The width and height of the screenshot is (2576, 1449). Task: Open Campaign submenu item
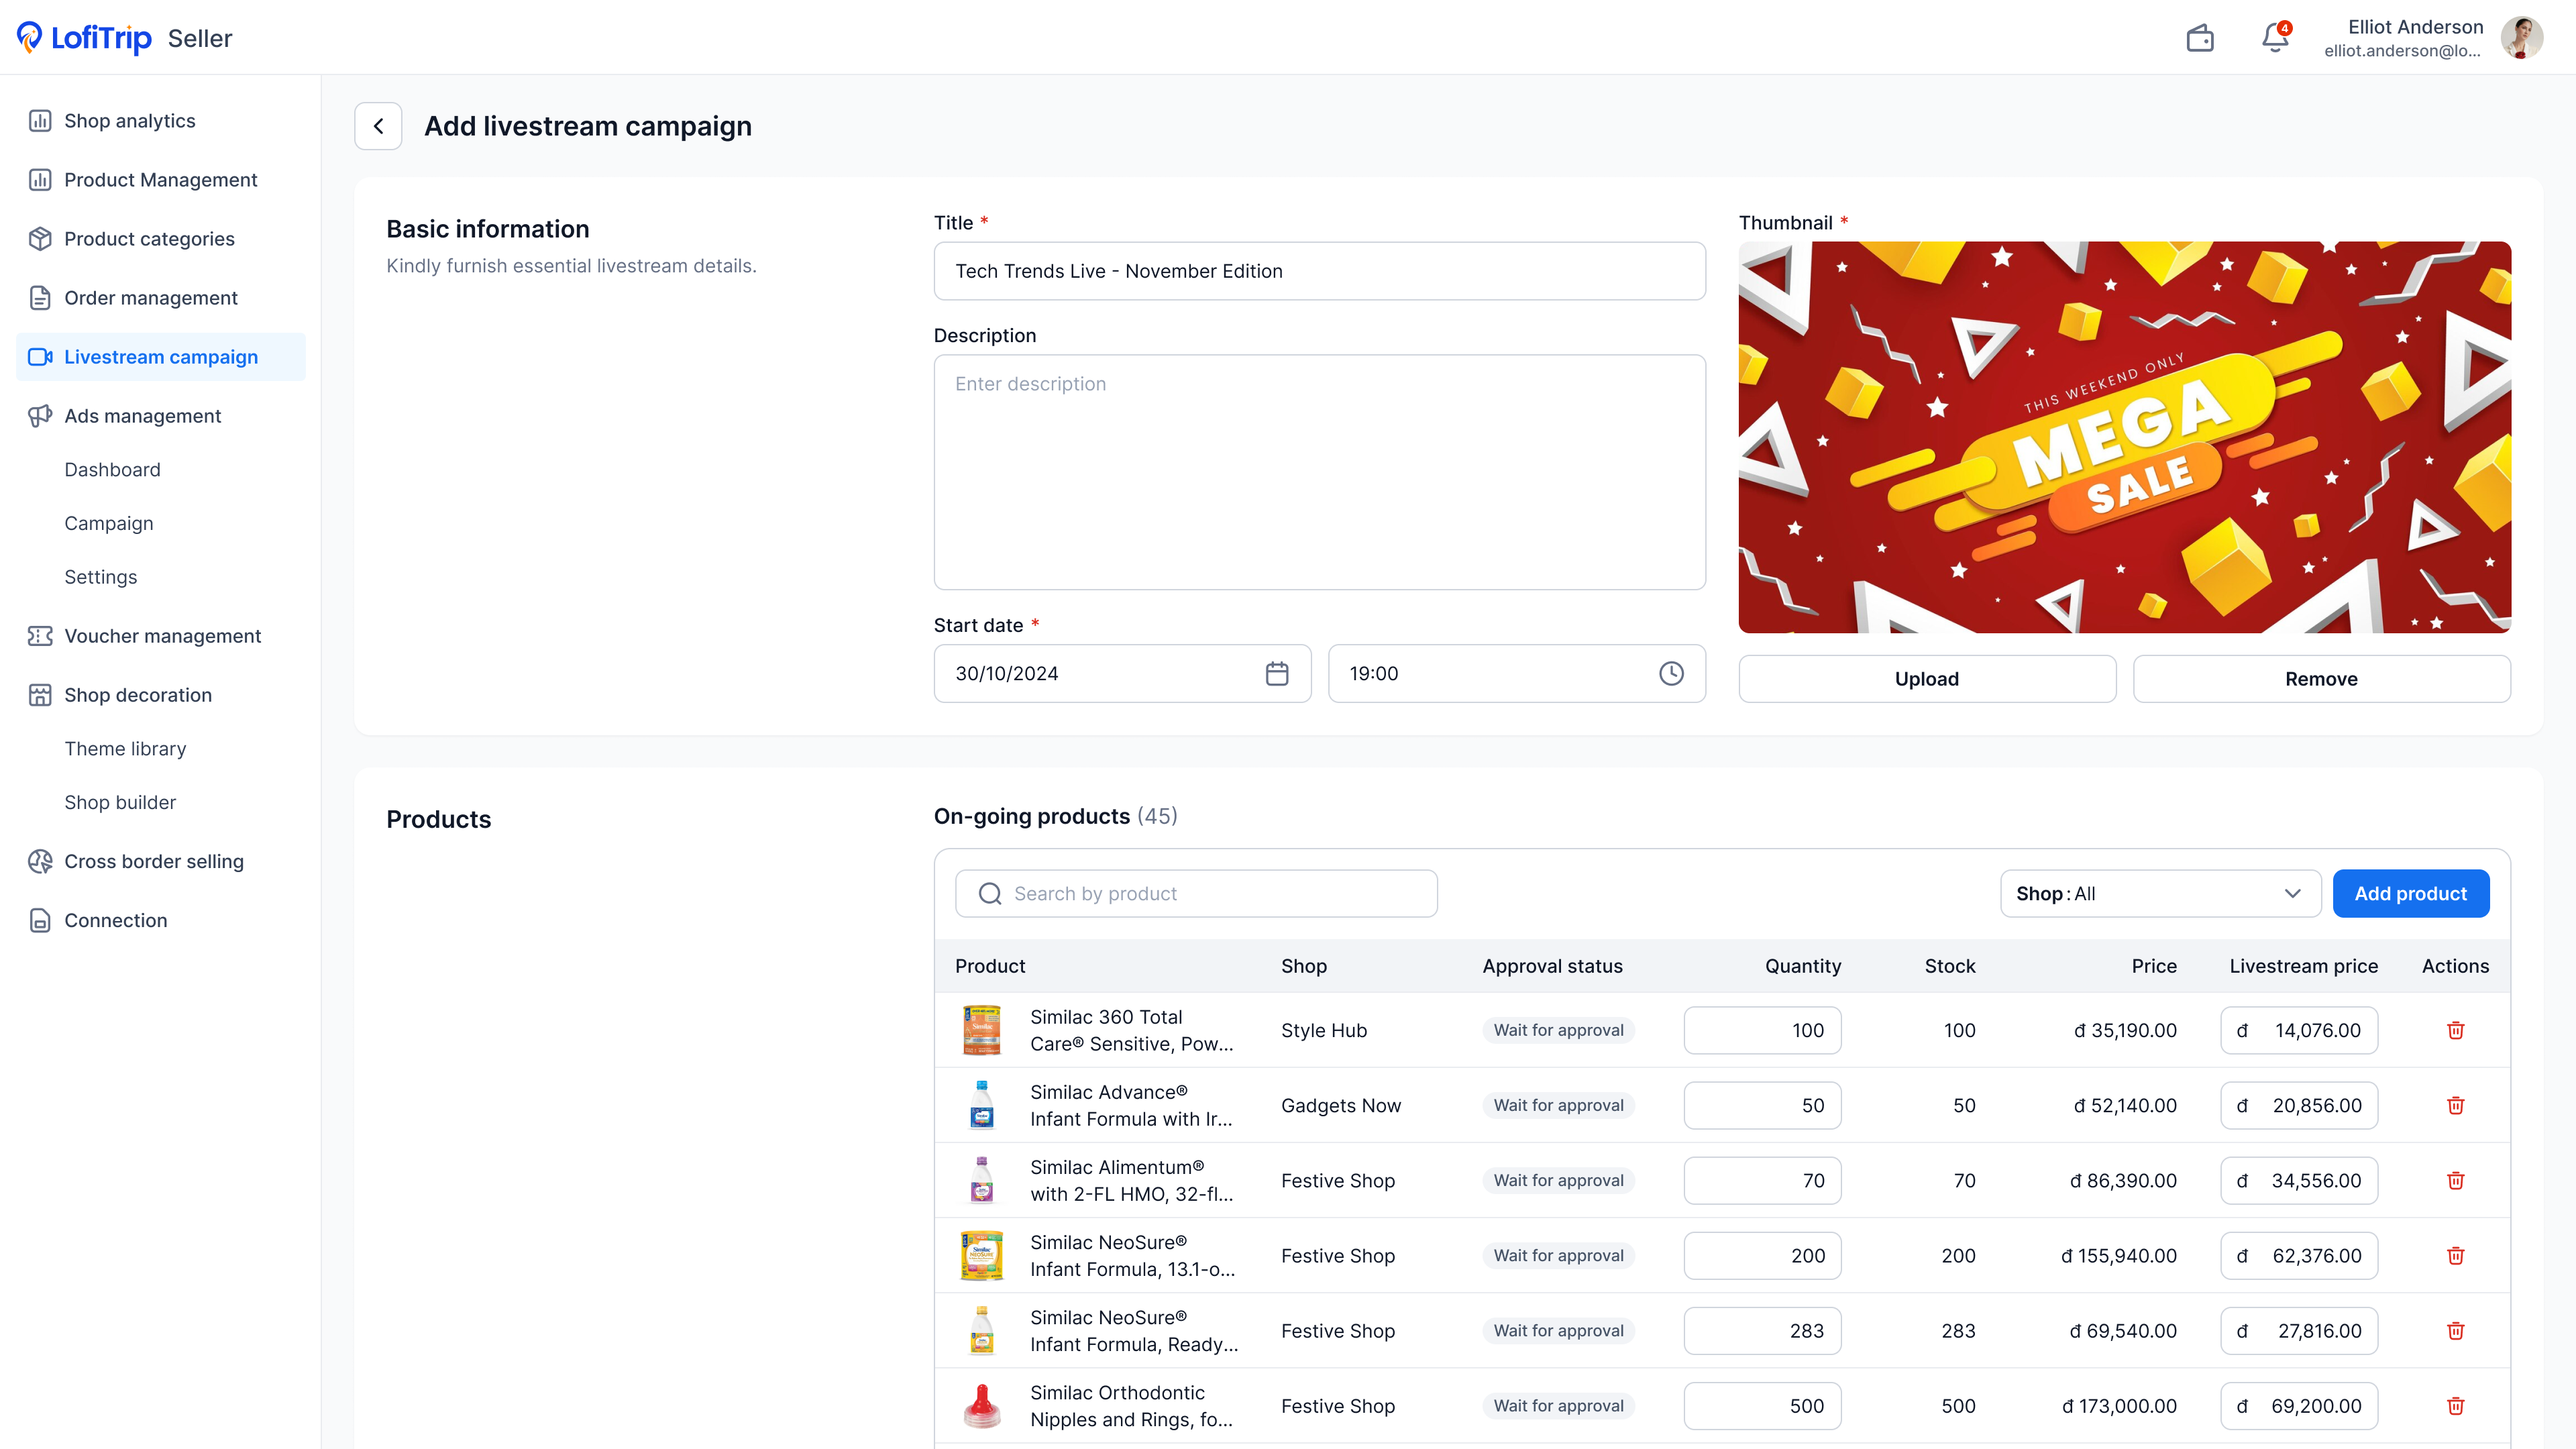pos(109,524)
